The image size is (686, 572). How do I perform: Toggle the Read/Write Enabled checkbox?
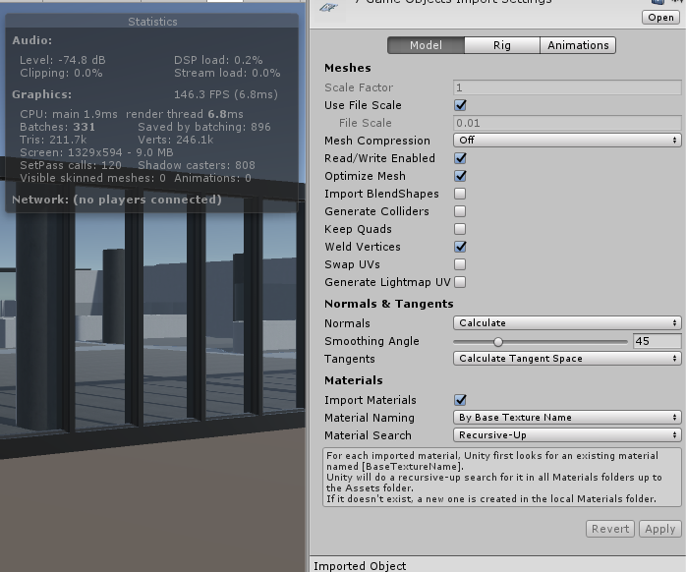coord(460,158)
